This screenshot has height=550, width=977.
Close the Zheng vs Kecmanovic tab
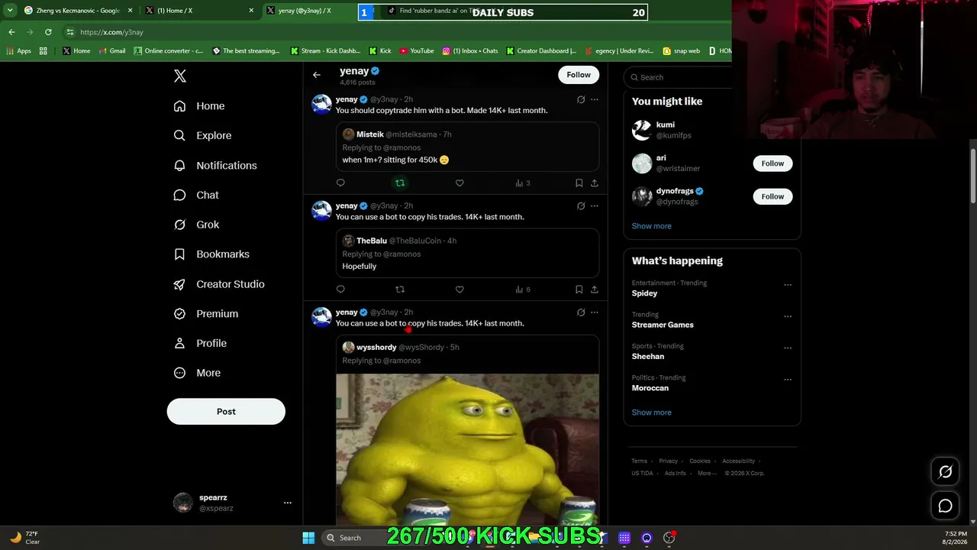[x=129, y=11]
